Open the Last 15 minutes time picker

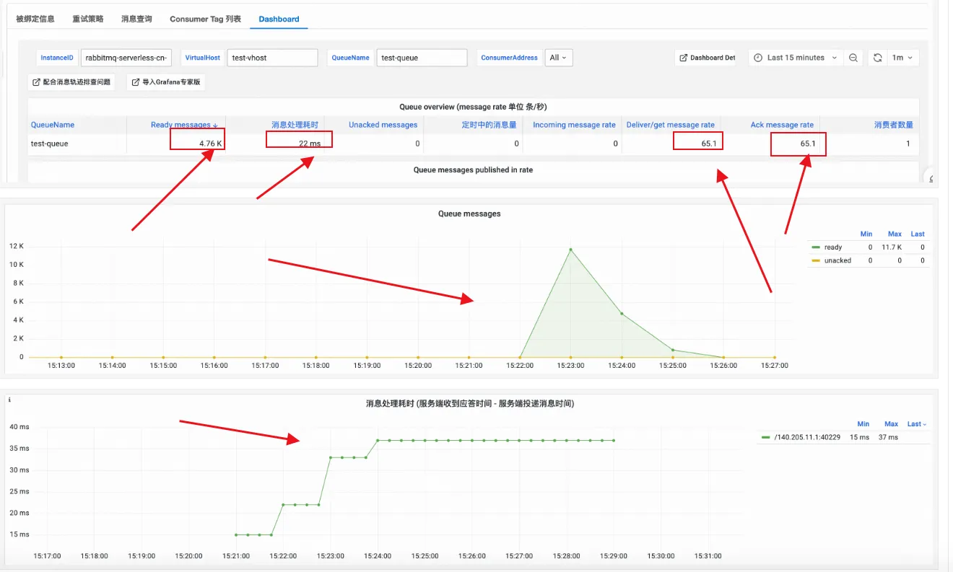point(795,58)
